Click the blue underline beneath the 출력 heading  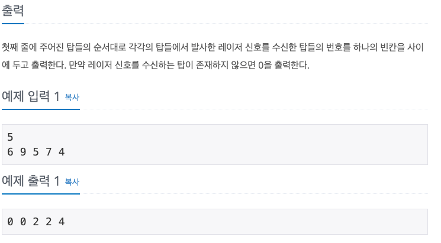point(12,24)
